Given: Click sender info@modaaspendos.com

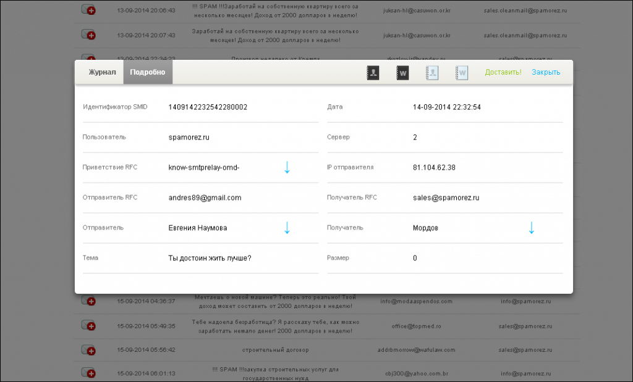Looking at the screenshot, I should [x=416, y=301].
